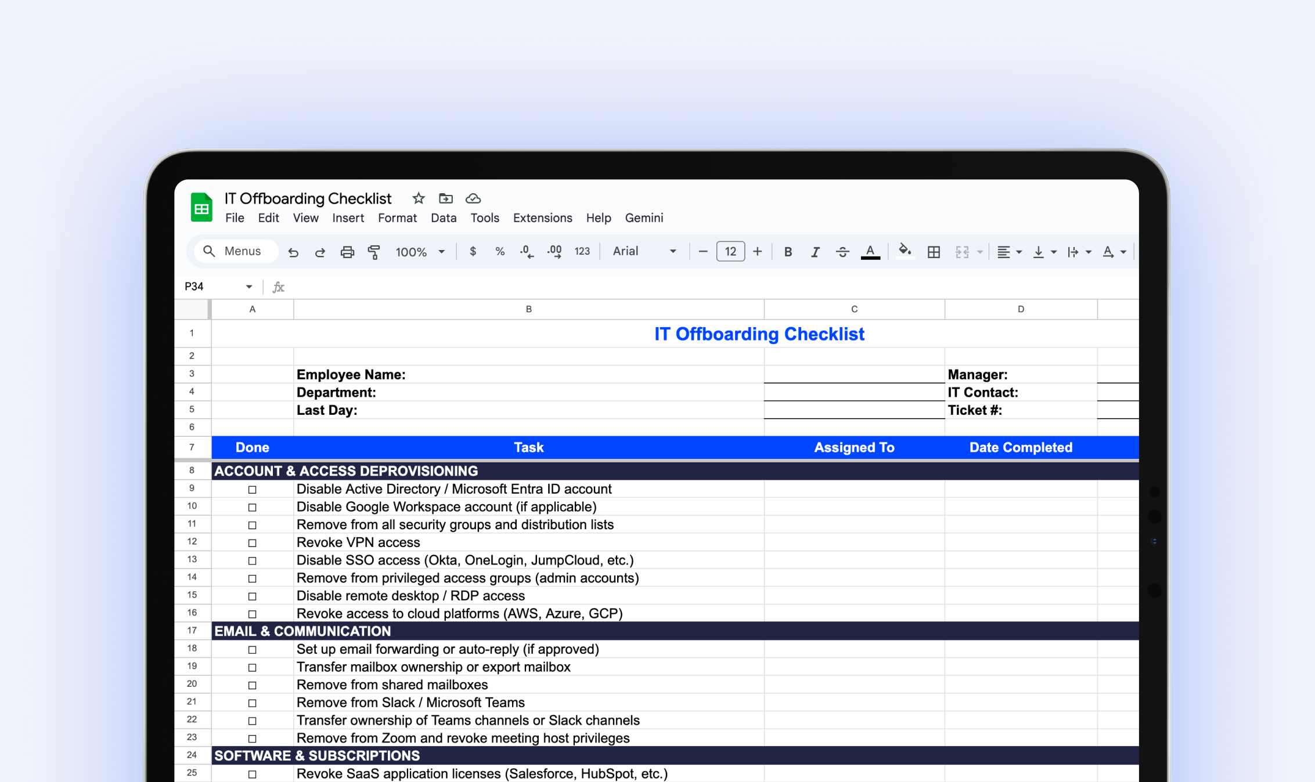Toggle italic formatting

coord(815,251)
